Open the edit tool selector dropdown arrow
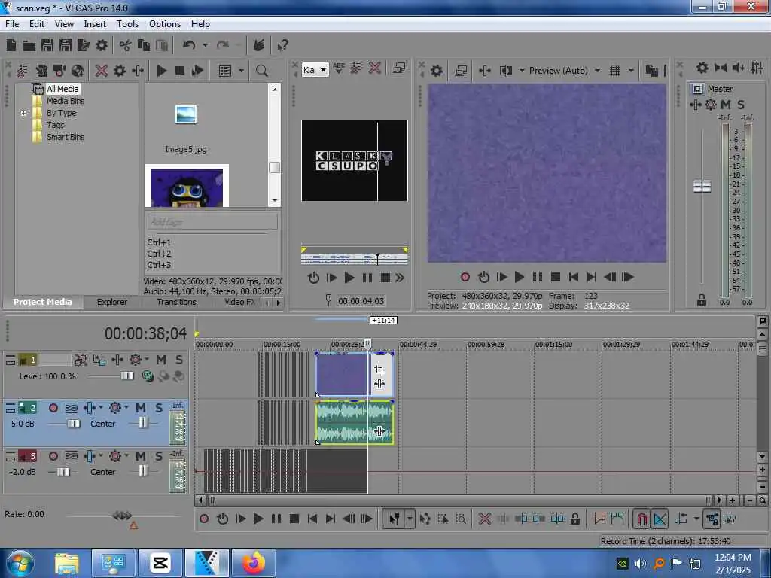Image resolution: width=771 pixels, height=578 pixels. point(410,519)
